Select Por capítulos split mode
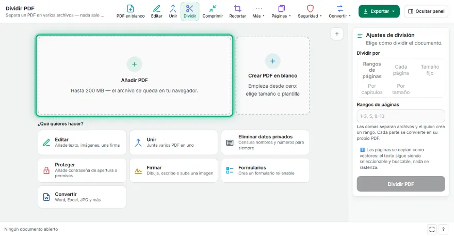The image size is (454, 236). 372,89
